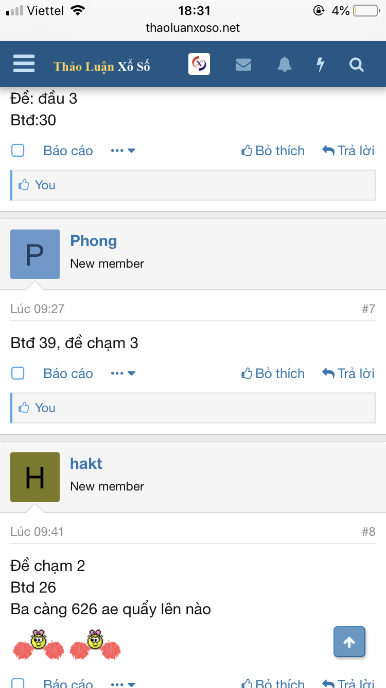
Task: Expand the more options dropdown on post #7
Action: (x=123, y=373)
